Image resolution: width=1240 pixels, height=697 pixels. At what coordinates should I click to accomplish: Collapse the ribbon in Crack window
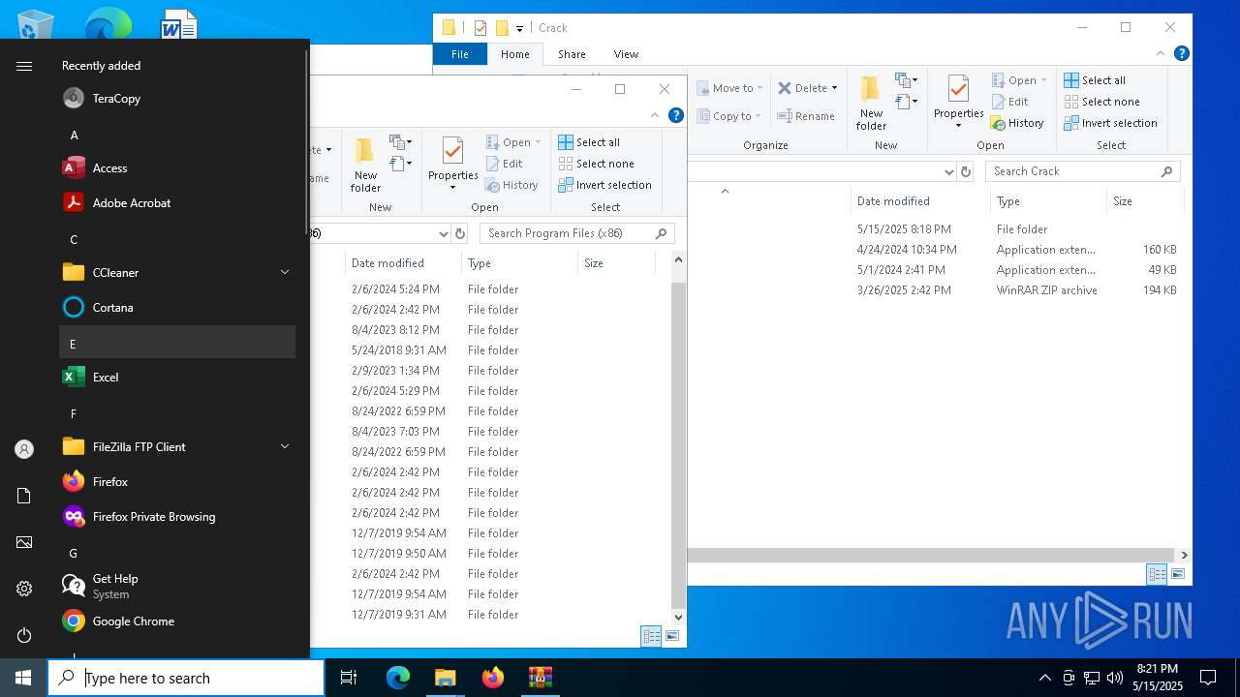(x=1160, y=54)
